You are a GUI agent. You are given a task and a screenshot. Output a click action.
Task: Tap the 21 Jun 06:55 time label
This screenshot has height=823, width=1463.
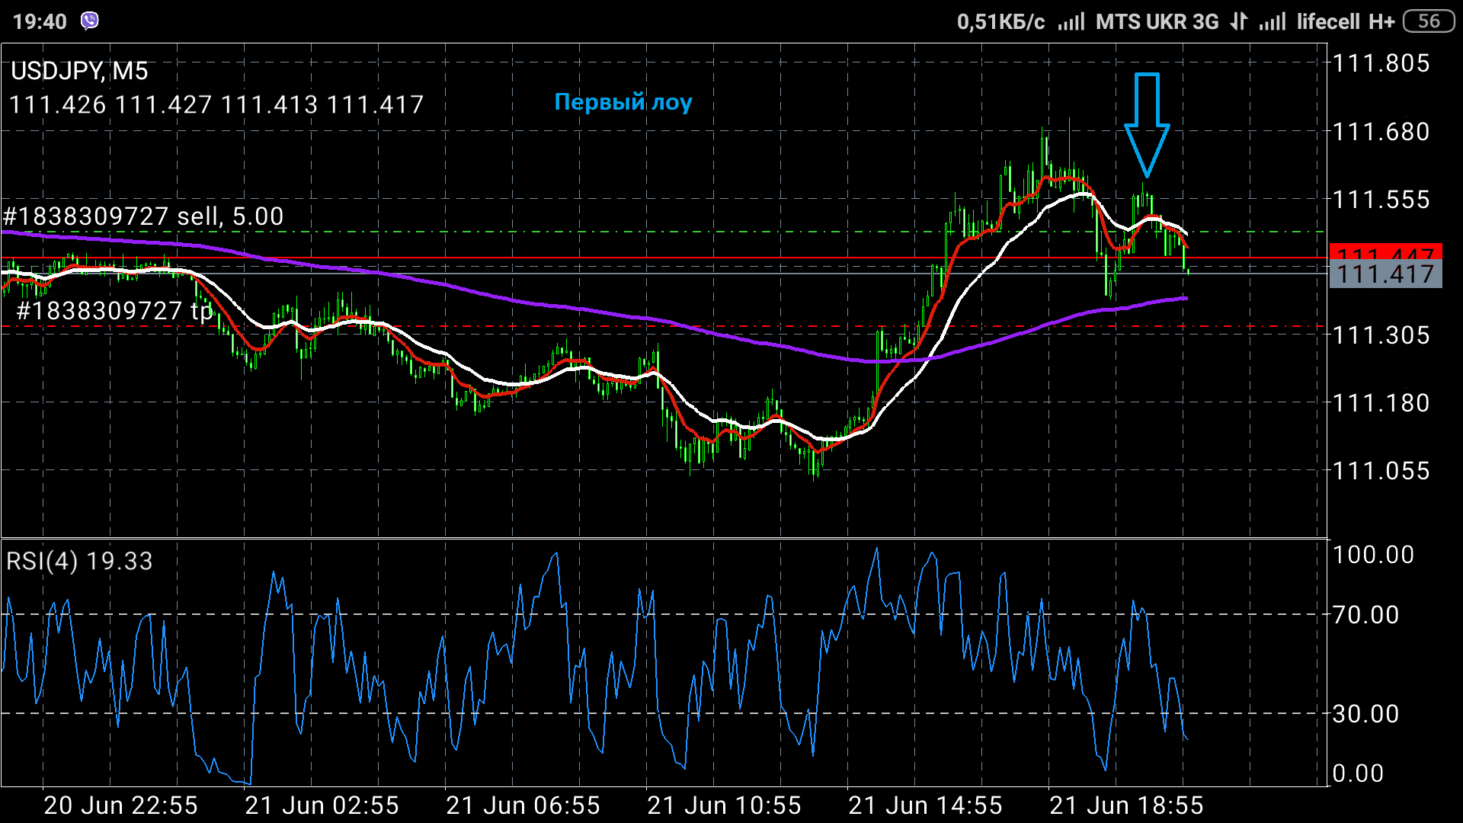point(523,805)
